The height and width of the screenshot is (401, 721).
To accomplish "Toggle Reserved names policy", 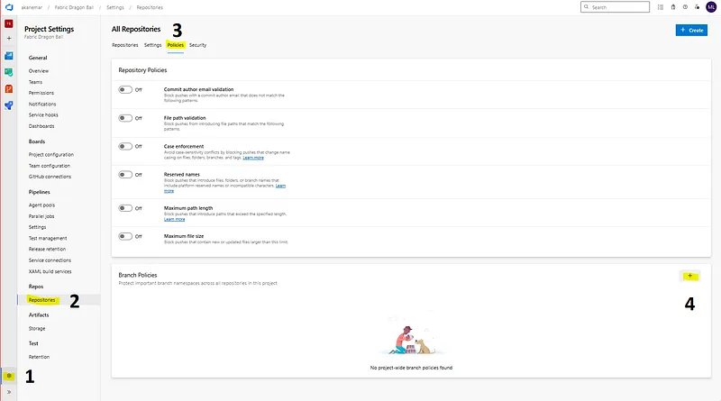I will [125, 175].
